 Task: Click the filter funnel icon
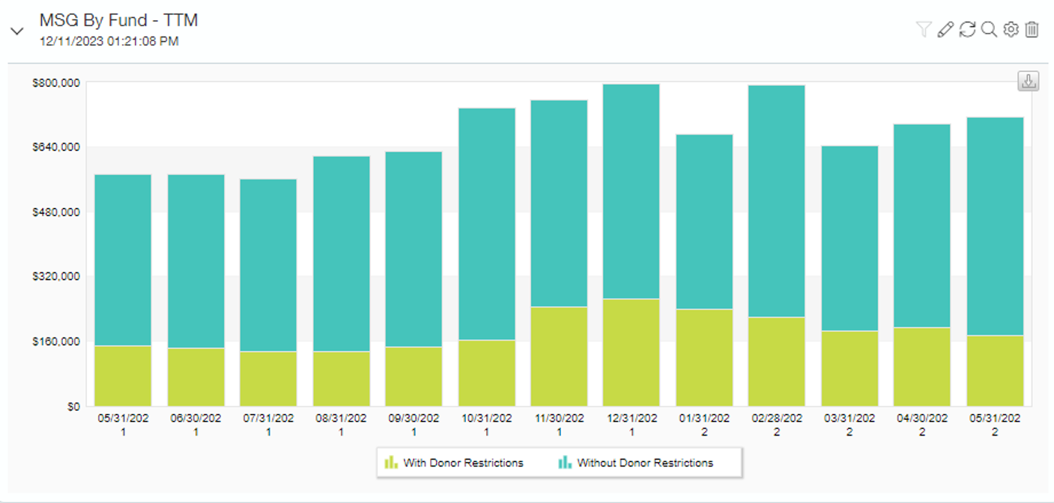click(924, 29)
